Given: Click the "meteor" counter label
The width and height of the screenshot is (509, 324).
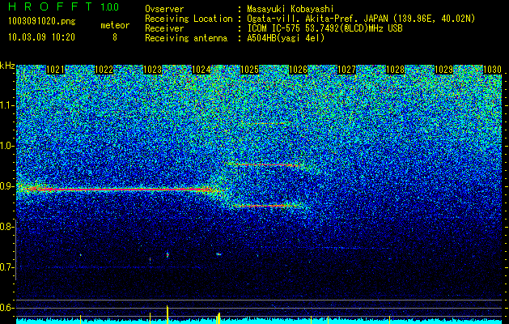Looking at the screenshot, I should click(115, 25).
